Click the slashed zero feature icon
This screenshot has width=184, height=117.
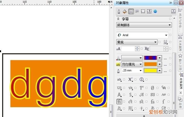pos(152,88)
